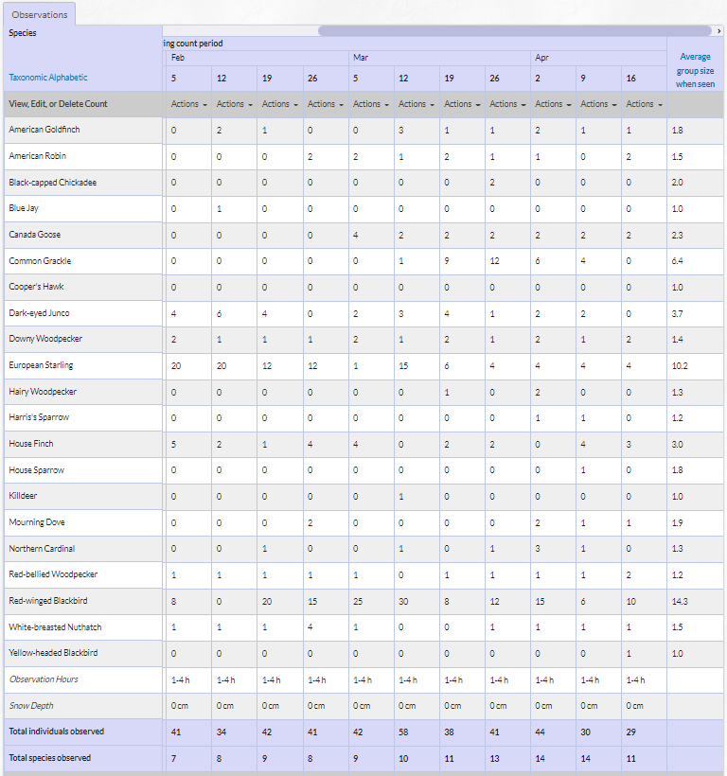
Task: Click total individuals value 58
Action: [x=403, y=732]
